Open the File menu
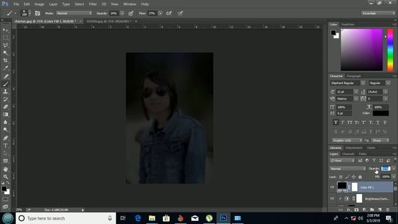 tap(16, 4)
